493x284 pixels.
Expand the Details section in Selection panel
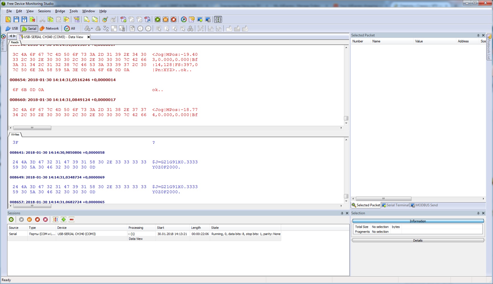(x=418, y=240)
